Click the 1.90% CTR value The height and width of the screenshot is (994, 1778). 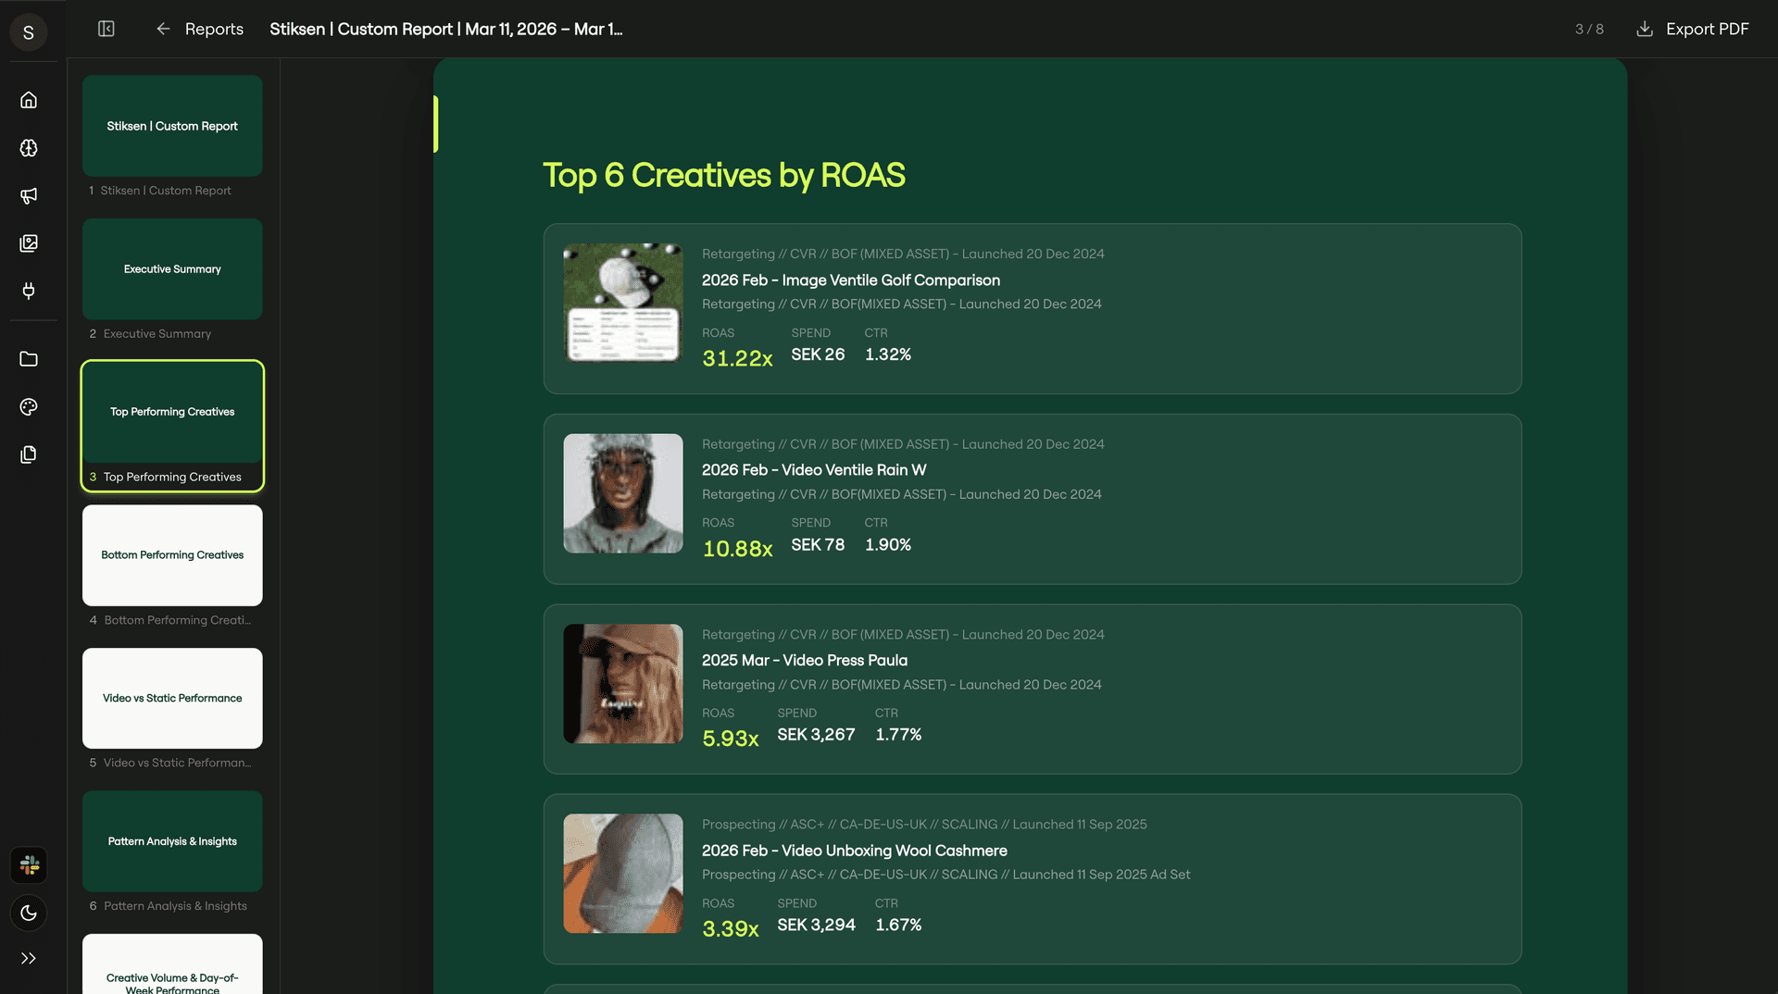point(888,545)
